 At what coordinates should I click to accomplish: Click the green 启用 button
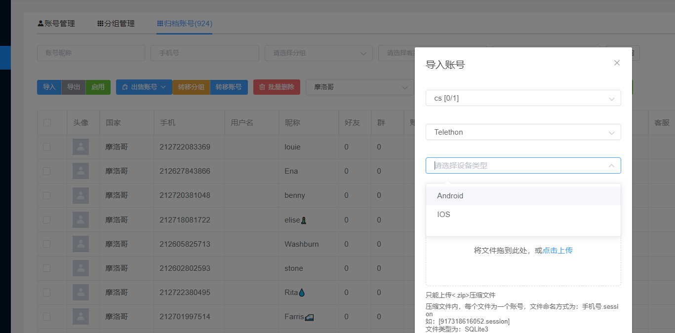point(98,87)
